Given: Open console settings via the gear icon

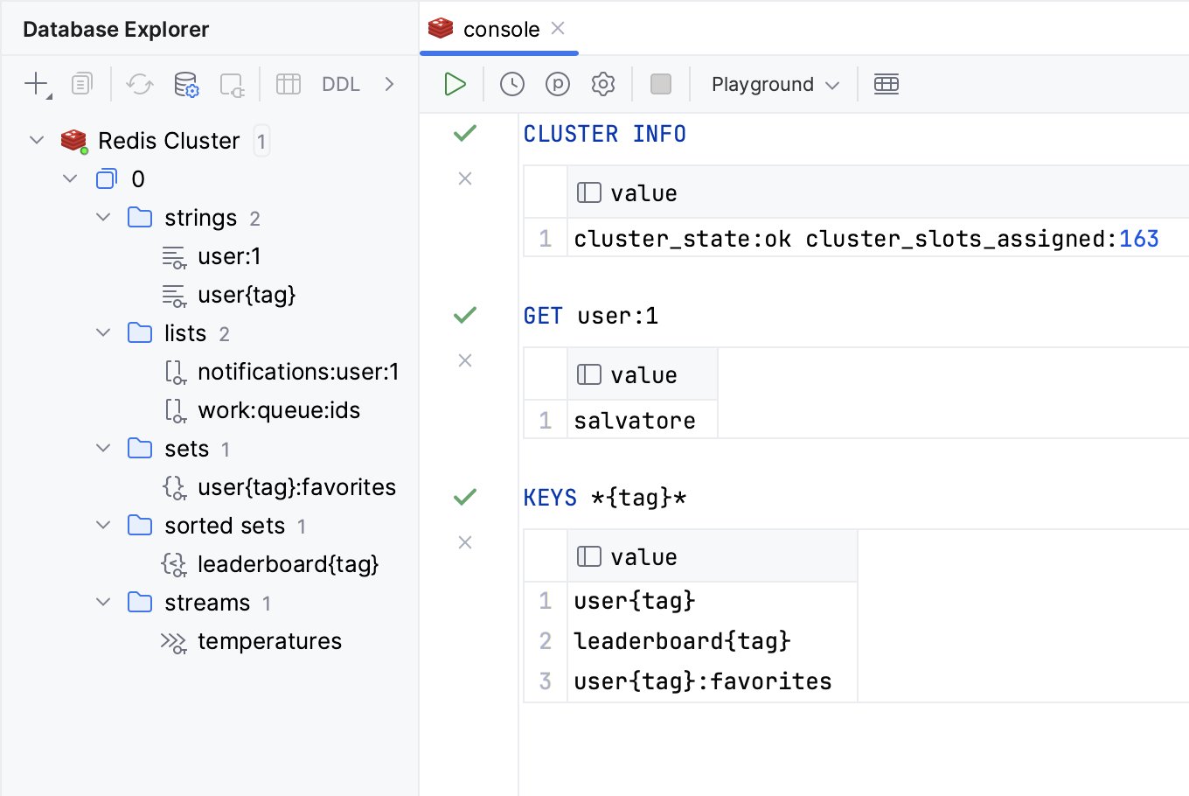Looking at the screenshot, I should point(602,84).
